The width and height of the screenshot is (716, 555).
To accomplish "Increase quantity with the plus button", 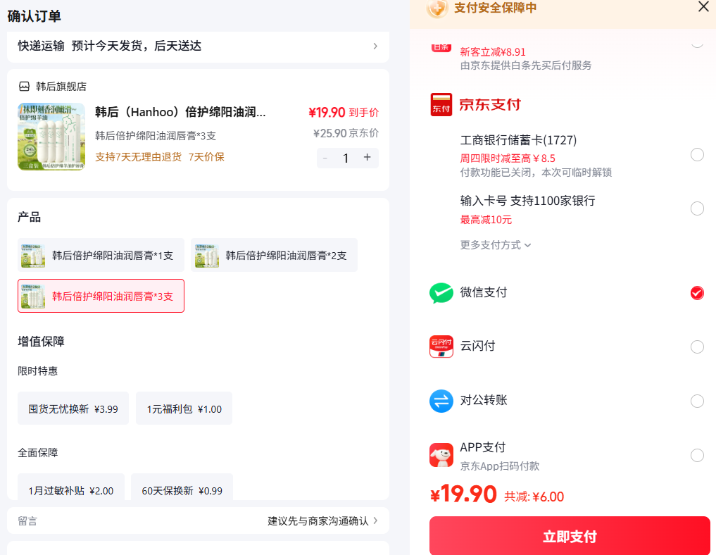I will point(367,158).
